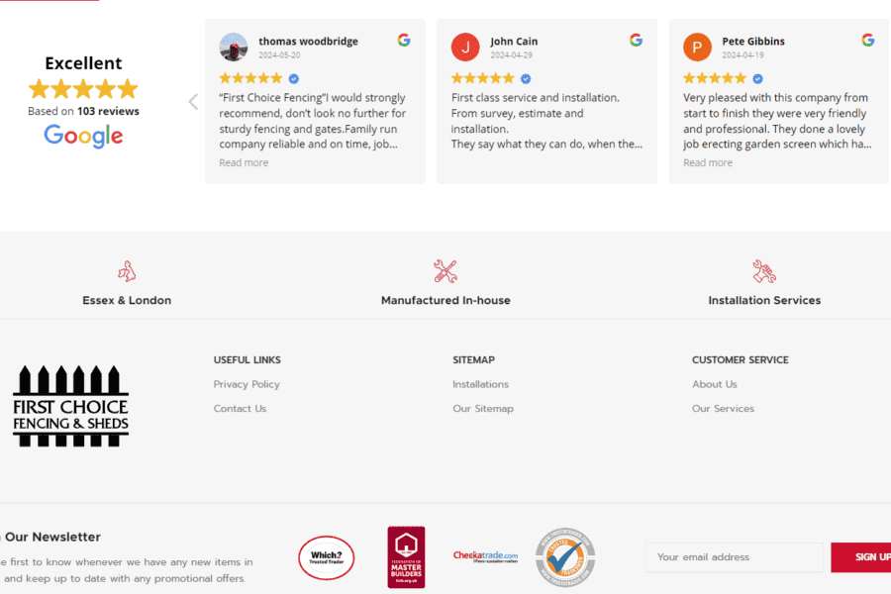Open the Privacy Policy link
The height and width of the screenshot is (594, 891).
click(x=247, y=384)
